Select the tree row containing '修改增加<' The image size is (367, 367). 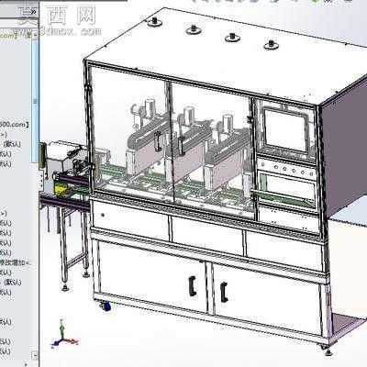[x=15, y=262]
